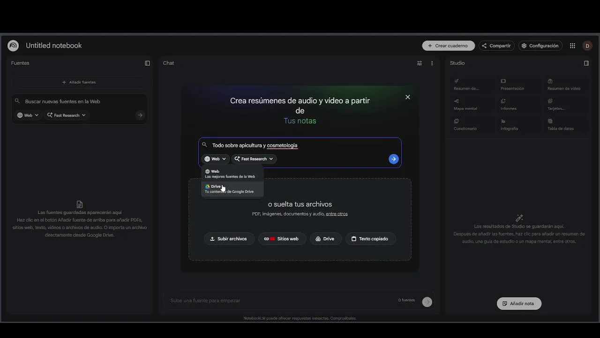Open Fast Research dropdown in dialog

(x=254, y=159)
